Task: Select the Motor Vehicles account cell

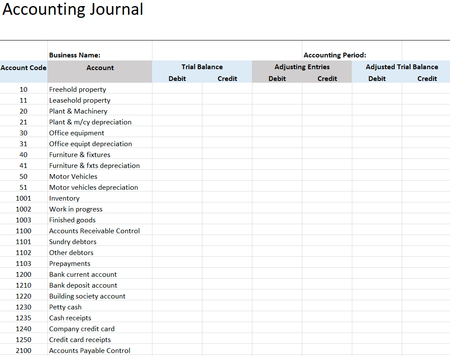Action: [100, 177]
